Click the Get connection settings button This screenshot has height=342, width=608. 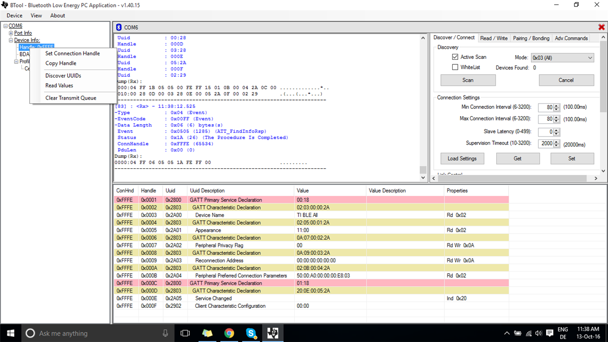(518, 158)
